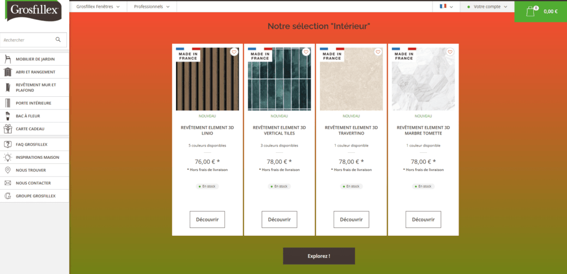Click the Travertino beige texture thumbnail
Screen dimensions: 567x274
point(351,79)
